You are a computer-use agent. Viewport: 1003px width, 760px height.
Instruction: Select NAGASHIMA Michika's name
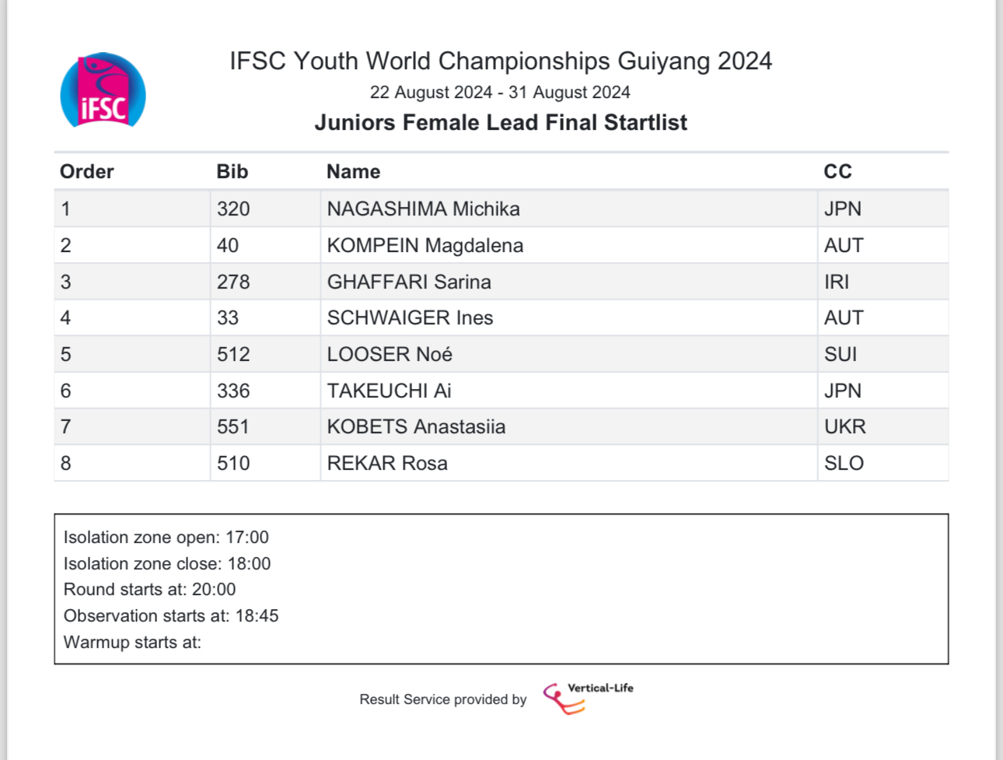[423, 209]
